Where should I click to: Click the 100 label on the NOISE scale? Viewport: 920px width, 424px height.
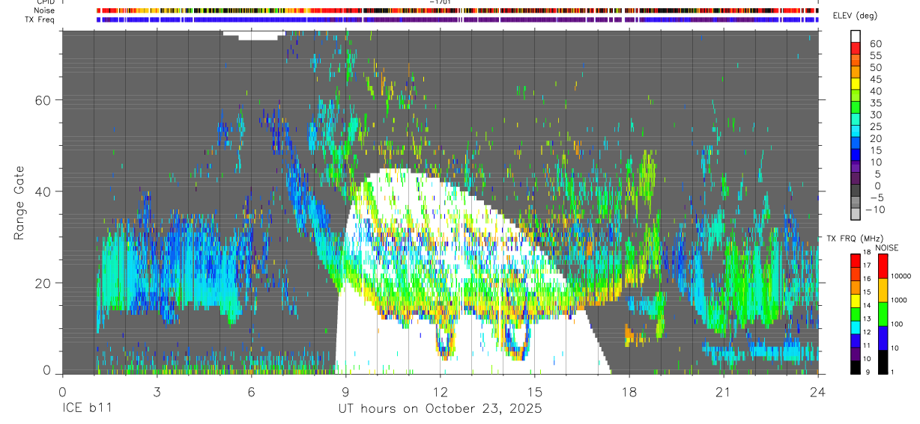[898, 324]
